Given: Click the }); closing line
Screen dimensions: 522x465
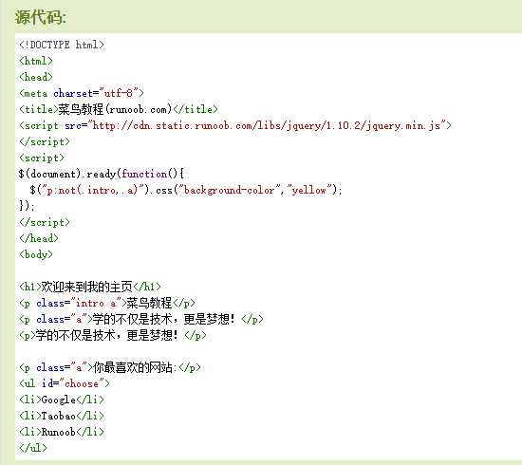Looking at the screenshot, I should tap(27, 206).
